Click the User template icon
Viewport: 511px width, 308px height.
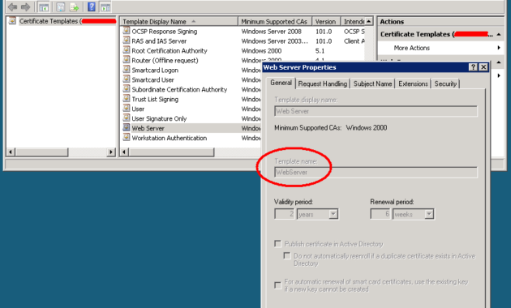126,109
